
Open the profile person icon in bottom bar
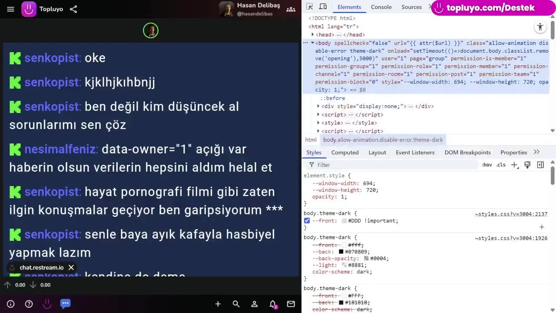coord(255,304)
